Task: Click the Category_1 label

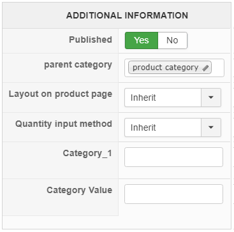Action: [x=87, y=153]
